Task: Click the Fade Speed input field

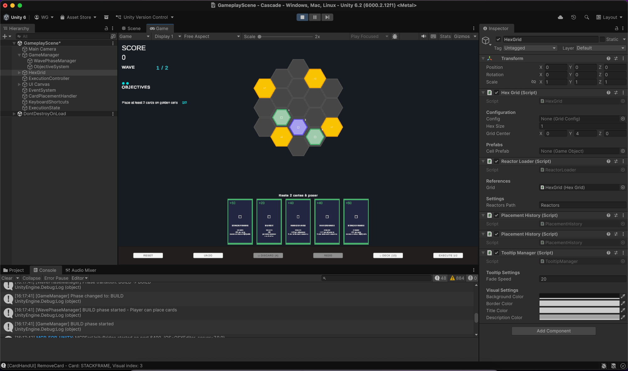Action: 582,279
